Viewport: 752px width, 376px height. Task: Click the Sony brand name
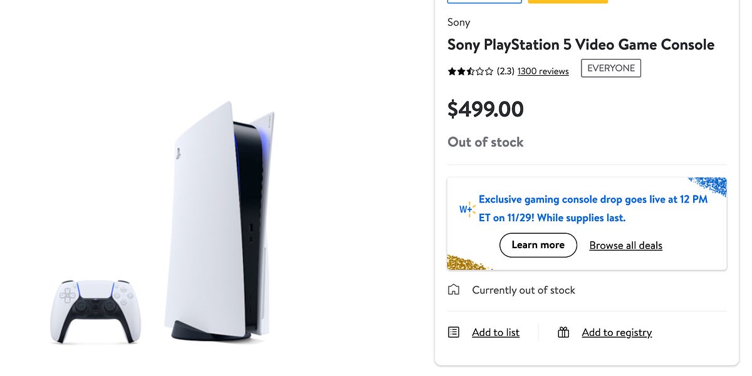pos(458,22)
